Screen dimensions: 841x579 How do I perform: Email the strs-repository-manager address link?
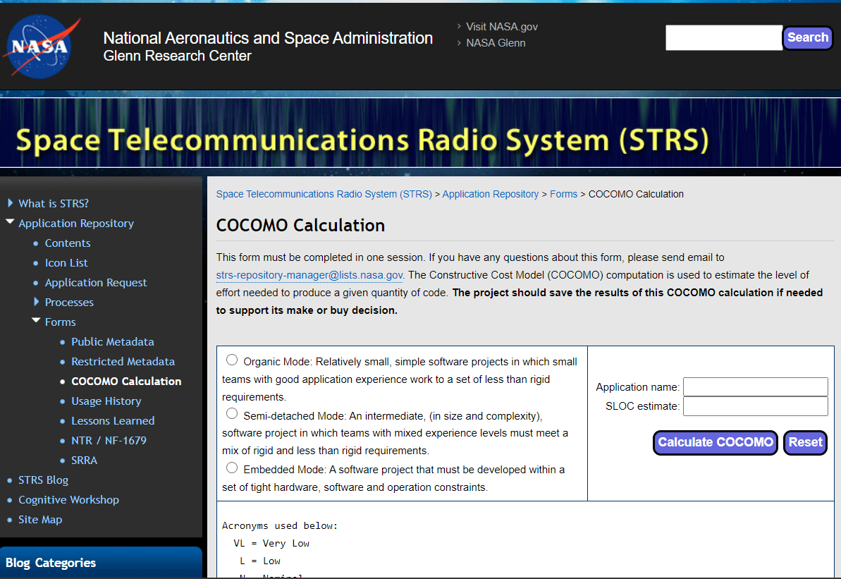click(x=309, y=275)
